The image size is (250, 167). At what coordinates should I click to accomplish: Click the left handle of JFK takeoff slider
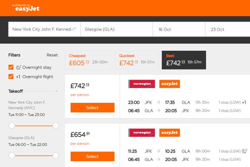12,126
